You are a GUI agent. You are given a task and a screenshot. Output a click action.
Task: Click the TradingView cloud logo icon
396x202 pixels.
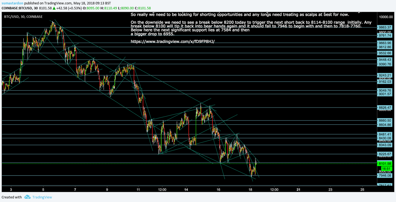point(27,197)
